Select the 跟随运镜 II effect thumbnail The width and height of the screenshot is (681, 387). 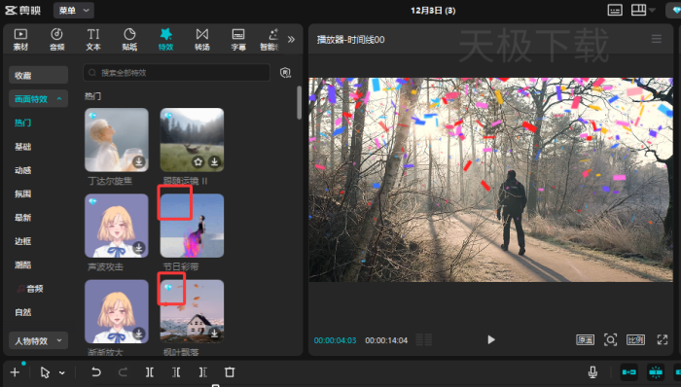point(192,140)
